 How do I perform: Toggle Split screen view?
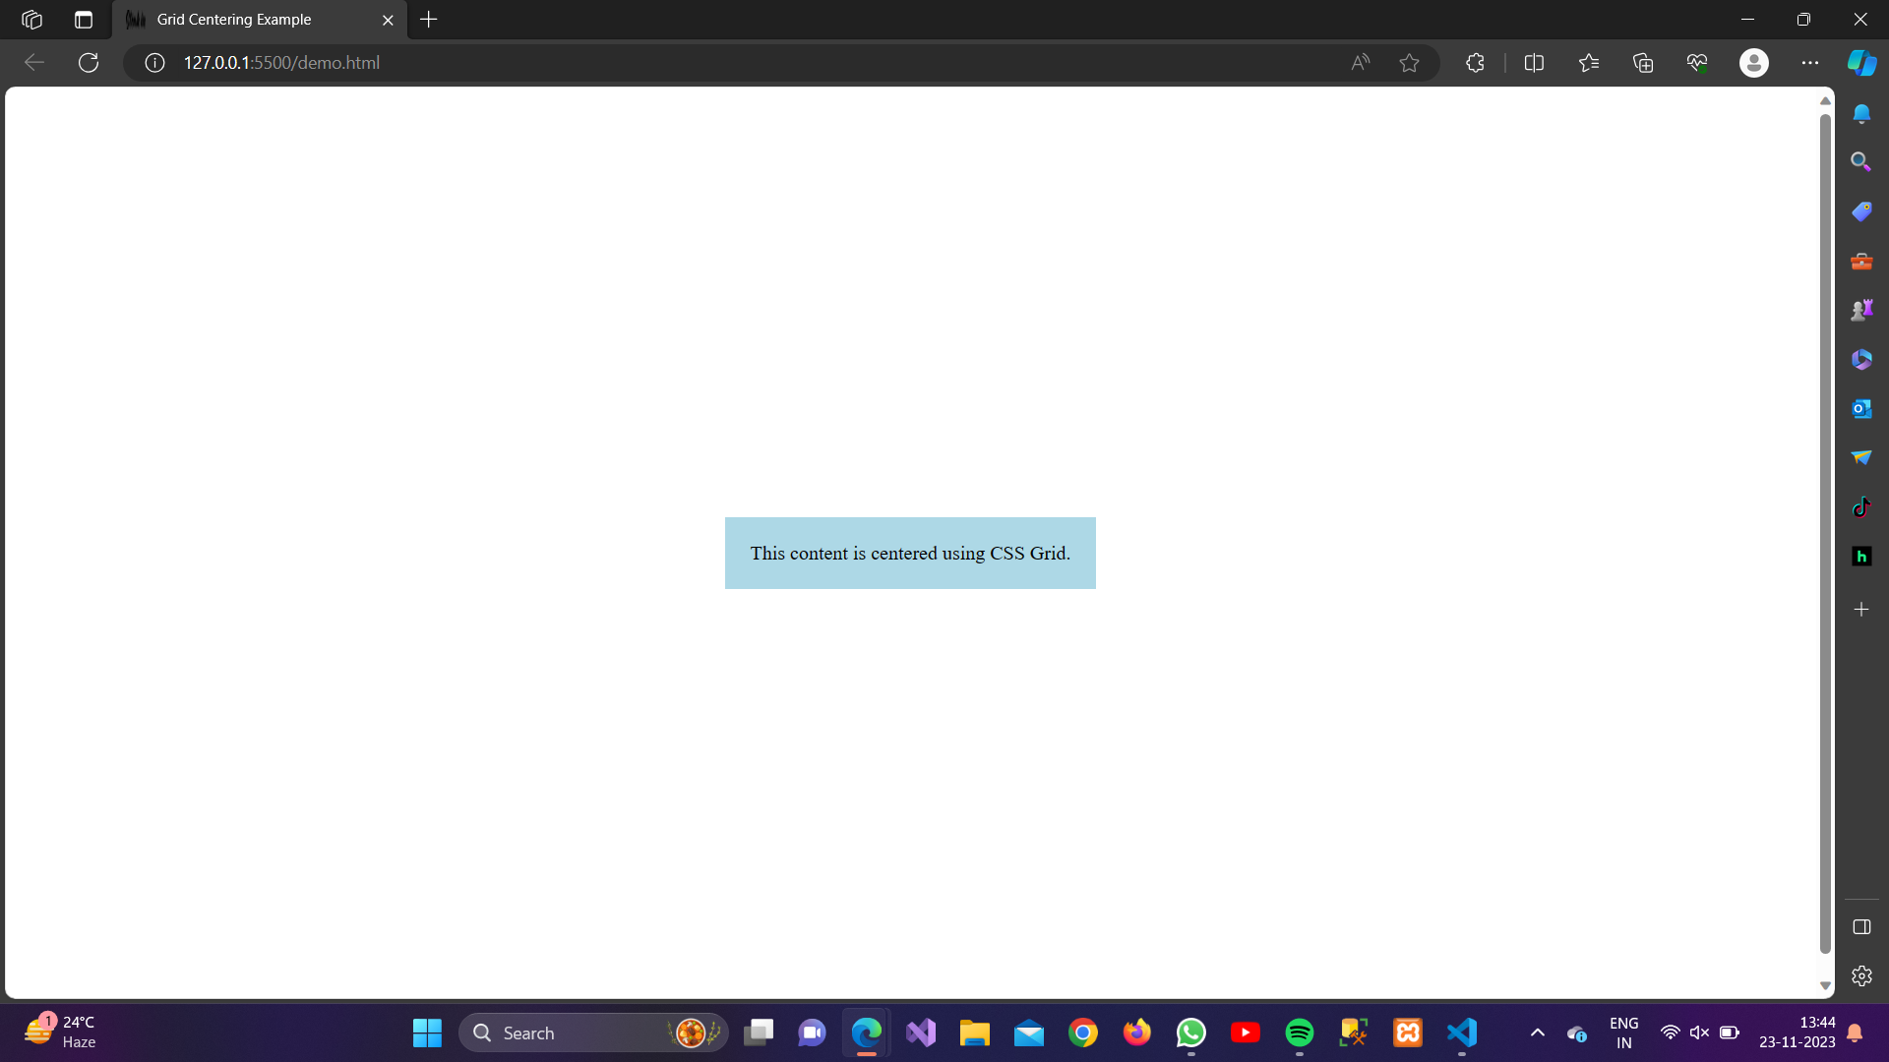pyautogui.click(x=1534, y=63)
